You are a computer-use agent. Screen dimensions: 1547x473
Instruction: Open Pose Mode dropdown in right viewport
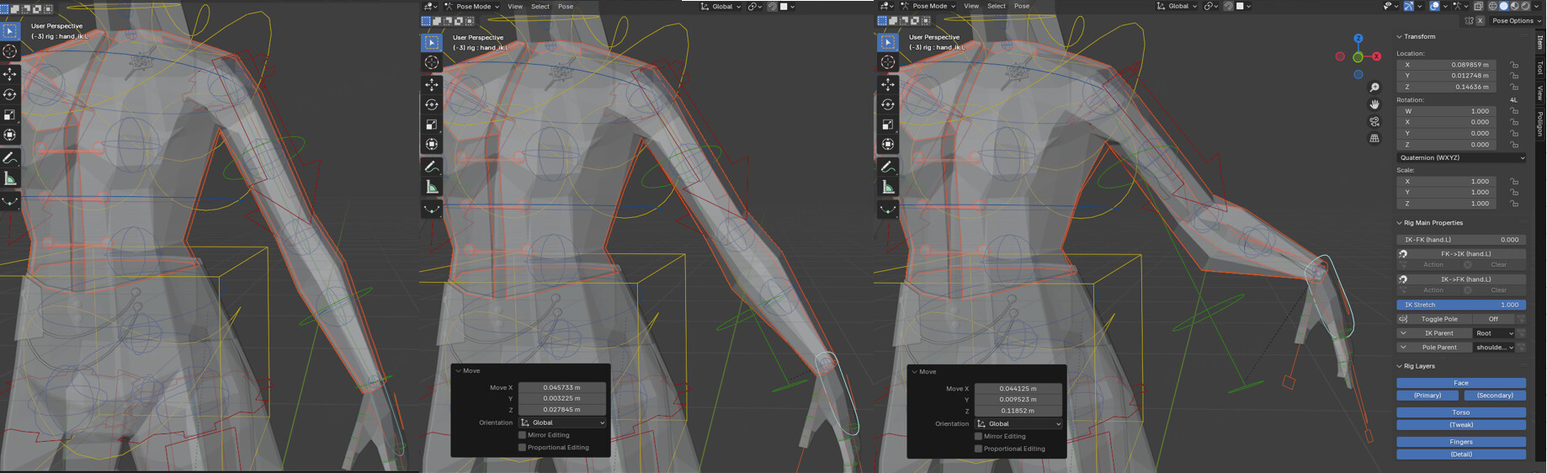pos(929,6)
